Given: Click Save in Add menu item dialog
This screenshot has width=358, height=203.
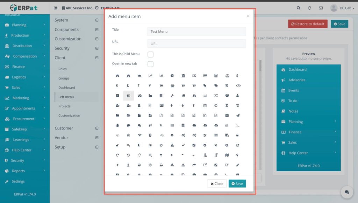Looking at the screenshot, I should (x=237, y=183).
